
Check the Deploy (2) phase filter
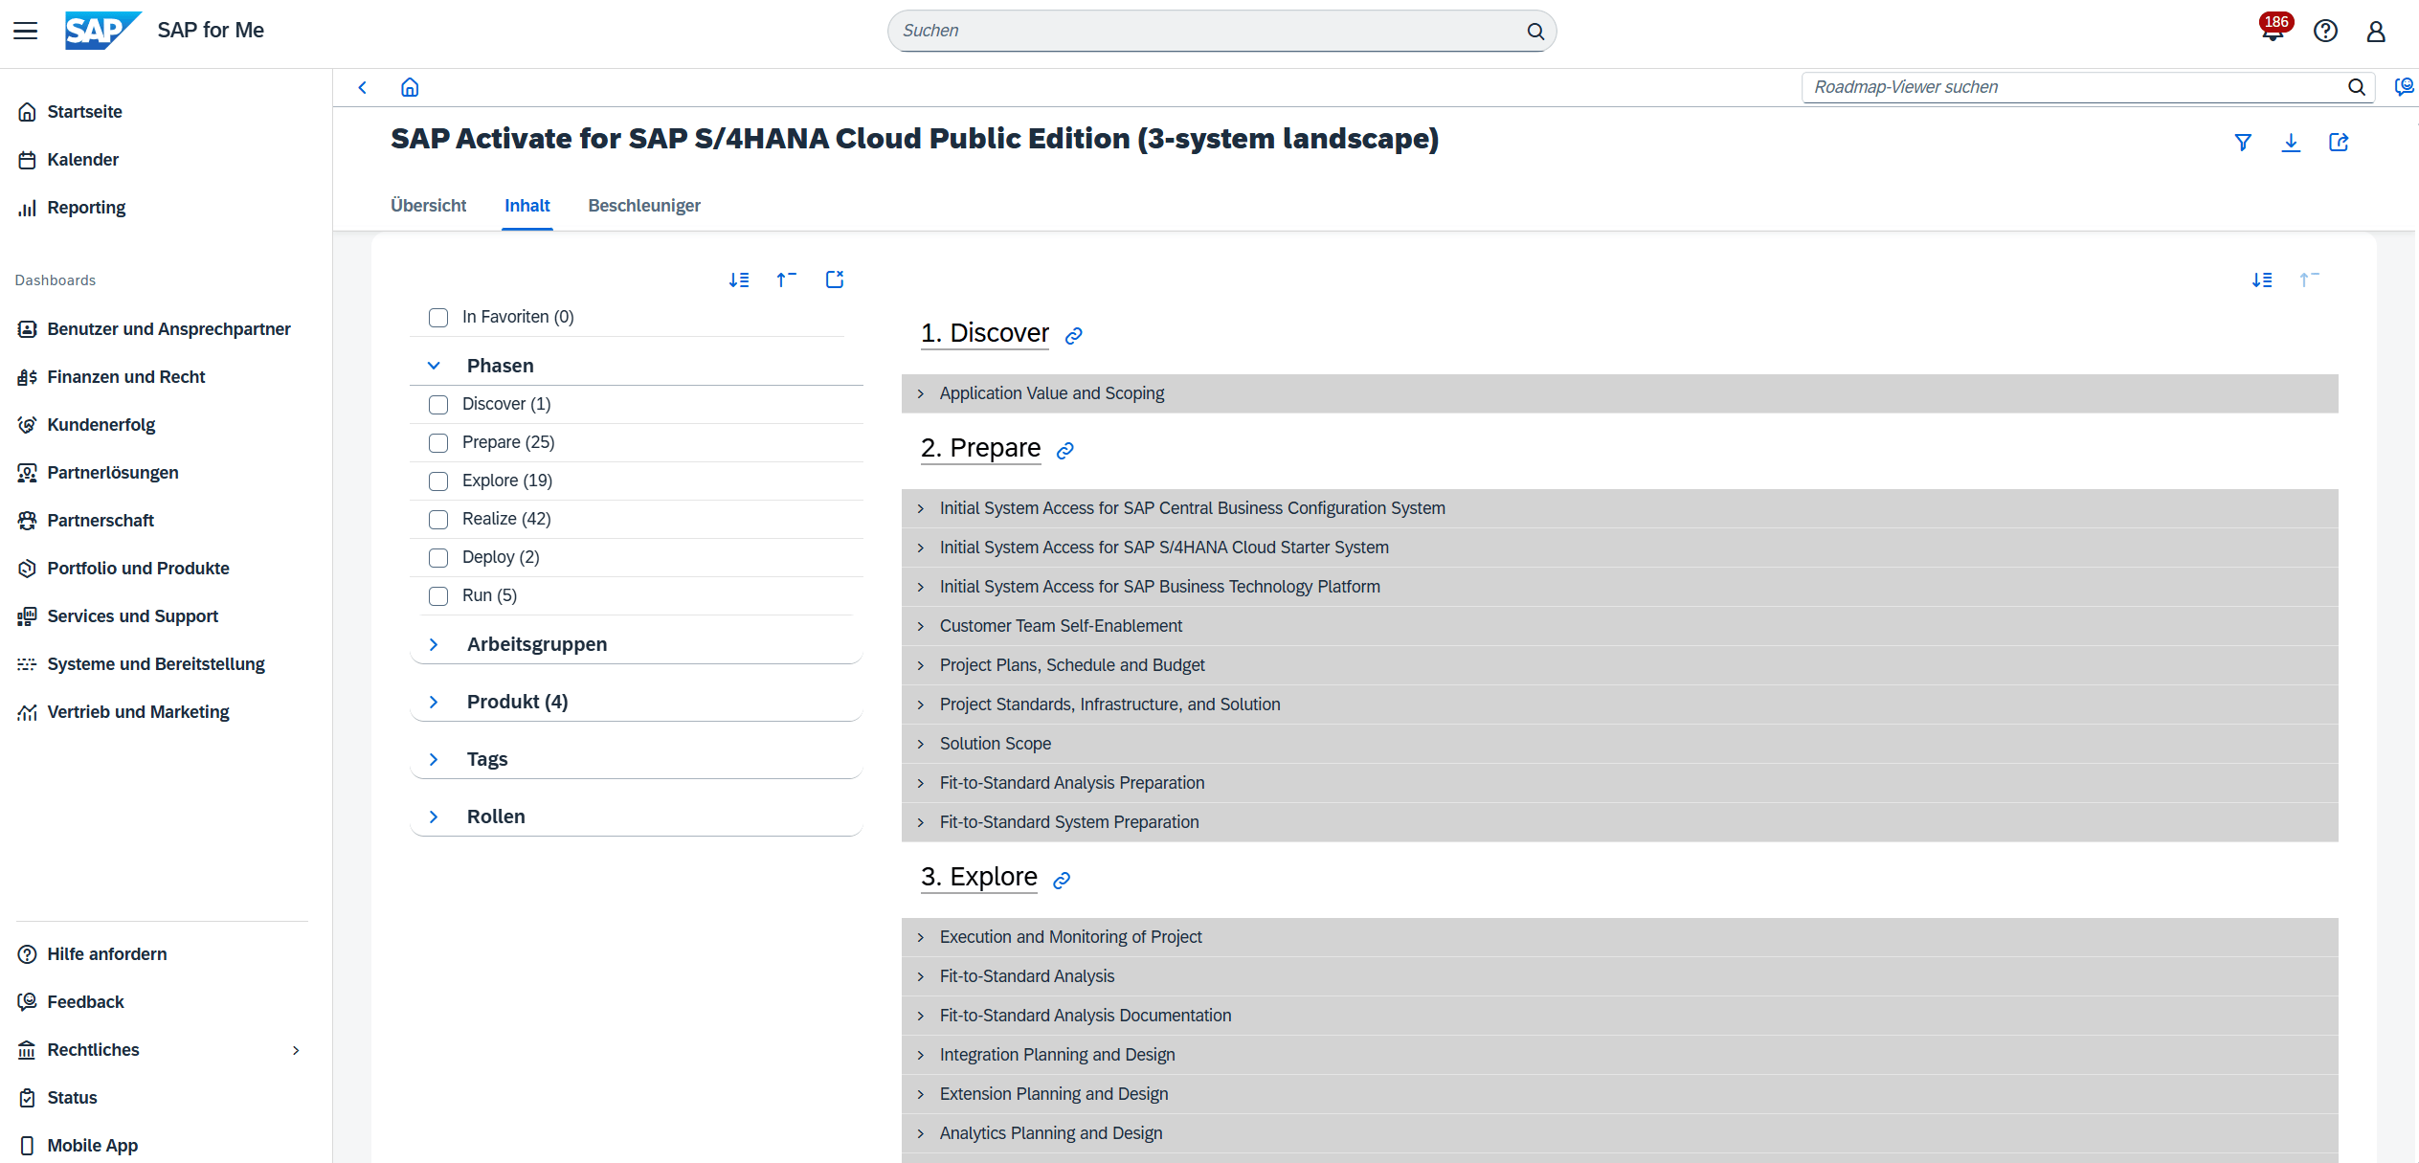pos(438,558)
